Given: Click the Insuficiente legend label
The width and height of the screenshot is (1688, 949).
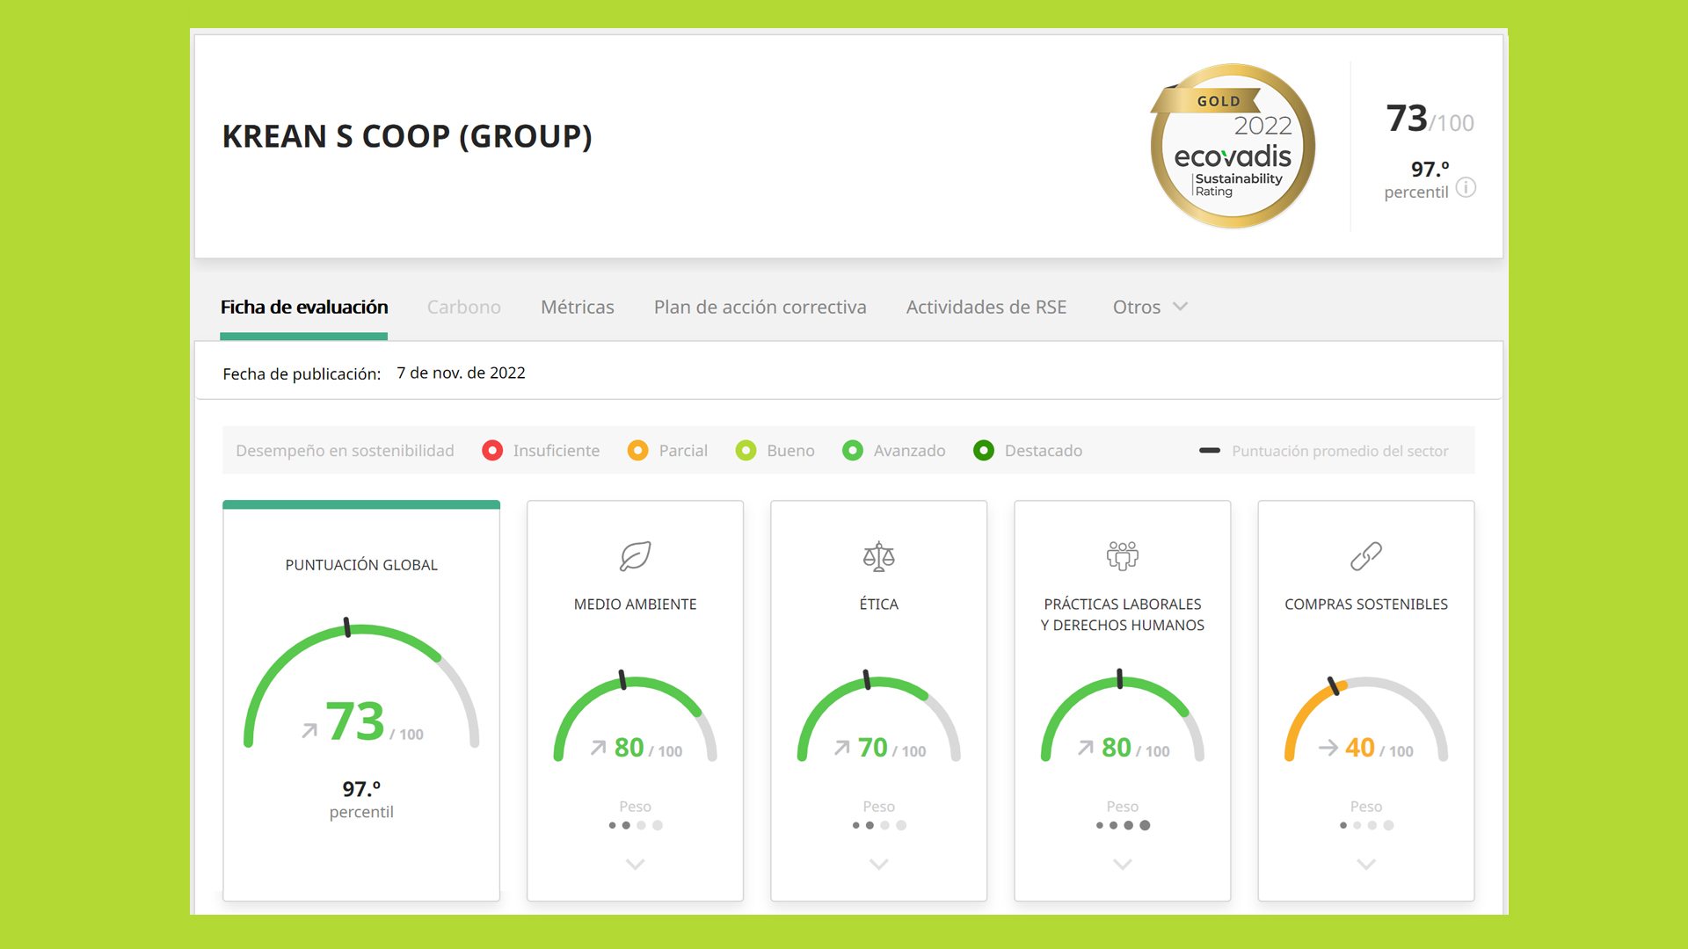Looking at the screenshot, I should pyautogui.click(x=556, y=451).
